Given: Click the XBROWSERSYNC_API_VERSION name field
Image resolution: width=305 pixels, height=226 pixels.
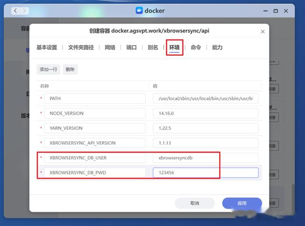Looking at the screenshot, I should [95, 143].
